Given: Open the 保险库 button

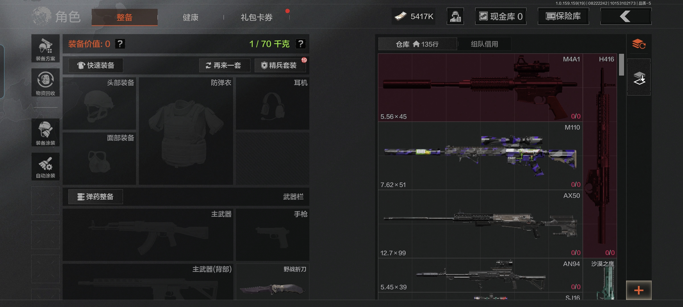Looking at the screenshot, I should (563, 16).
